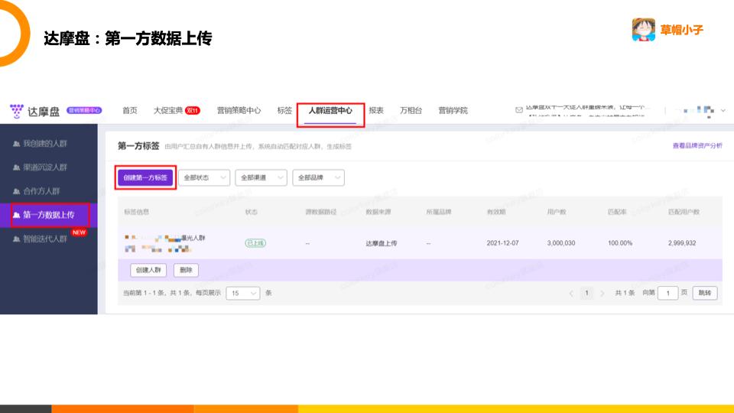Click the 所属品牌 column header

(x=439, y=212)
